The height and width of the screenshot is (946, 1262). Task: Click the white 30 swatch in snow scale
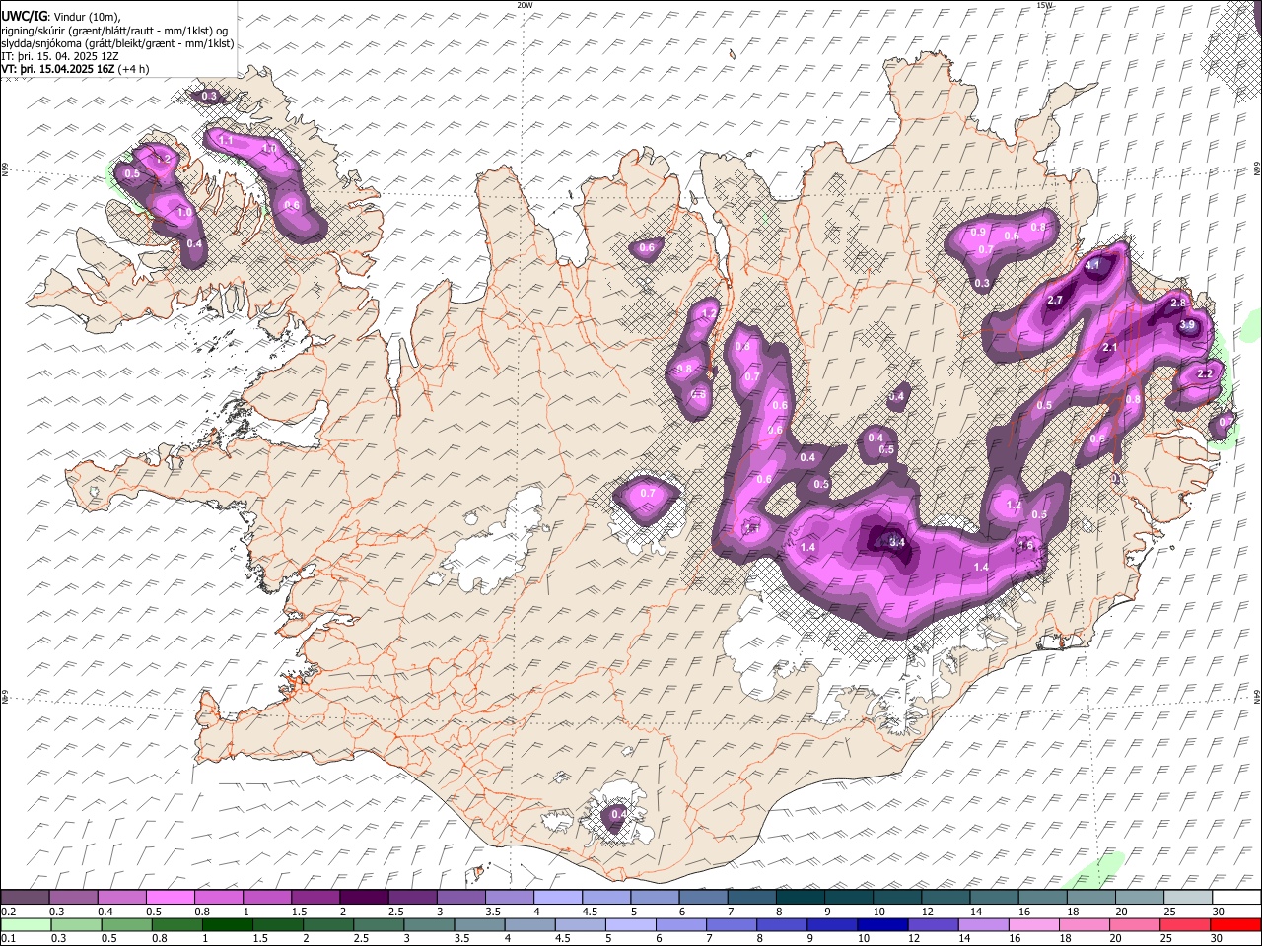pos(1235,898)
